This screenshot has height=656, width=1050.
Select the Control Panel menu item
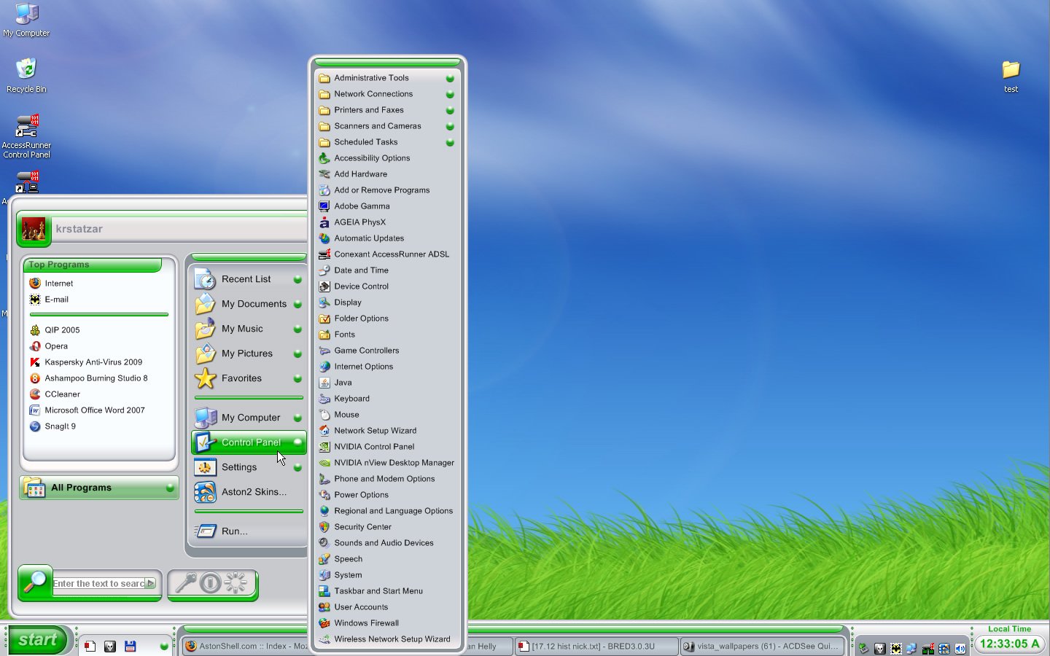[x=249, y=442]
